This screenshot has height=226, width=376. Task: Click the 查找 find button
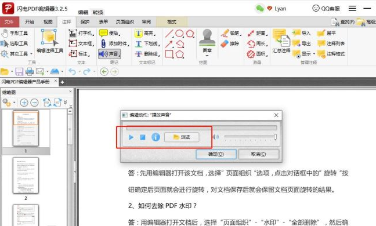tap(343, 22)
